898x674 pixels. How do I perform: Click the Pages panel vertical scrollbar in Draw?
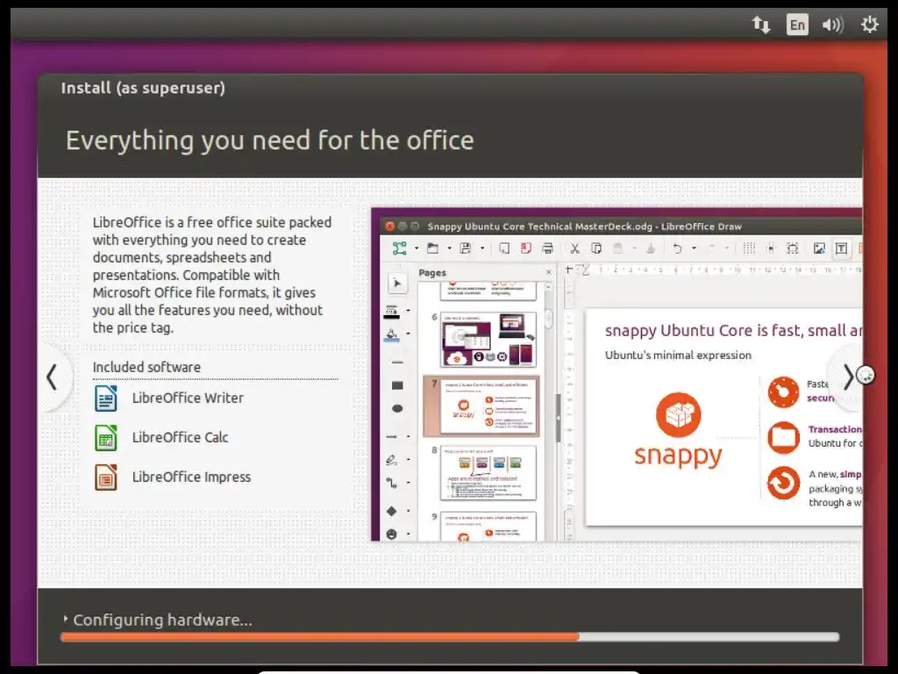tap(549, 410)
